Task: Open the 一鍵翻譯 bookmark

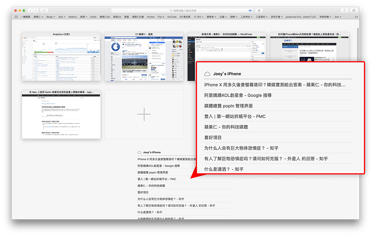Action: click(26, 17)
